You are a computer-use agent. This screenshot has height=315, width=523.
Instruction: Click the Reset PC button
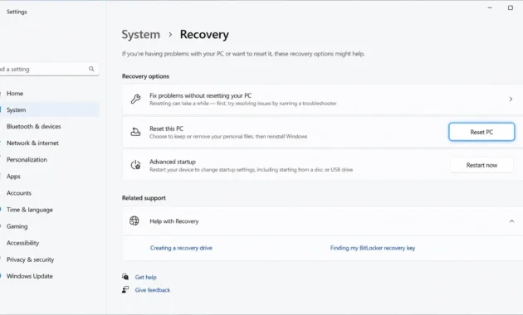pyautogui.click(x=481, y=132)
